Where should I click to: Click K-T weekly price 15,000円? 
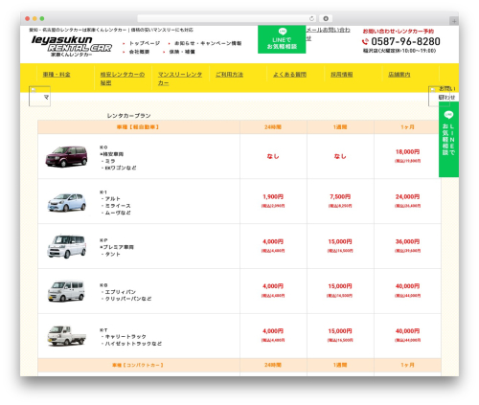coord(340,331)
